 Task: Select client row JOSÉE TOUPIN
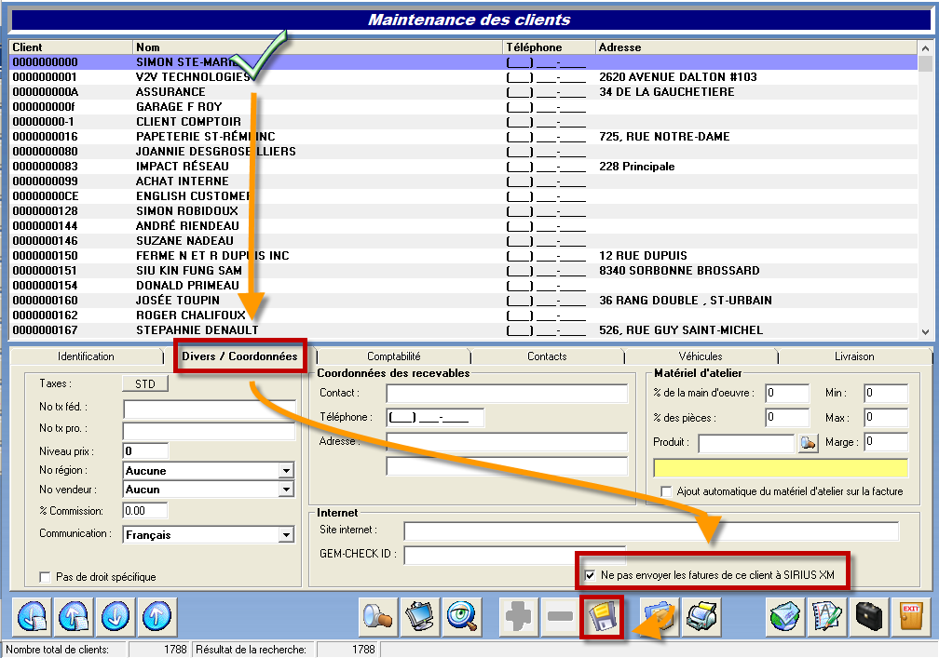point(464,301)
